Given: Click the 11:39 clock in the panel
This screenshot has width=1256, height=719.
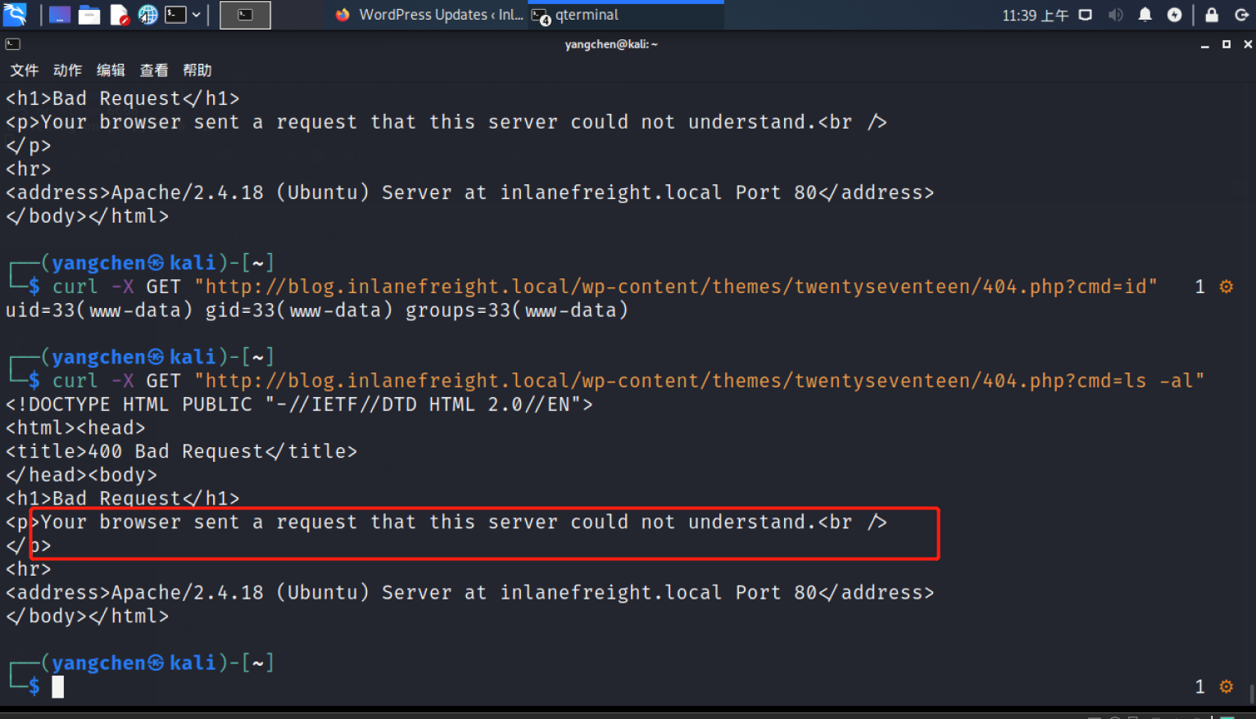Looking at the screenshot, I should [1035, 16].
